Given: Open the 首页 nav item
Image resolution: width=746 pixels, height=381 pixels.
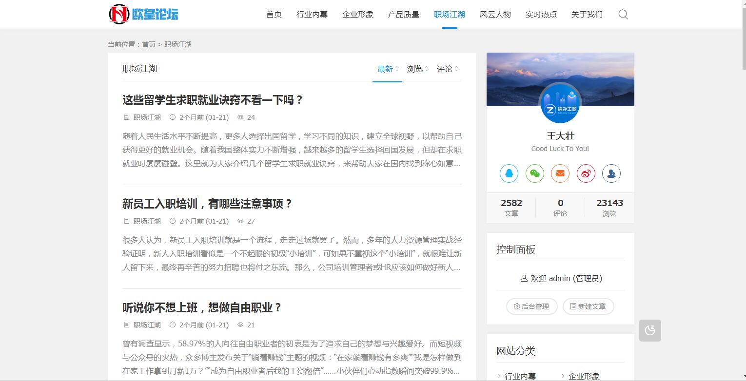Looking at the screenshot, I should pos(274,14).
